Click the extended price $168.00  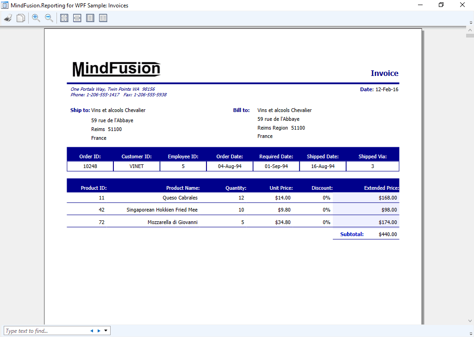388,198
